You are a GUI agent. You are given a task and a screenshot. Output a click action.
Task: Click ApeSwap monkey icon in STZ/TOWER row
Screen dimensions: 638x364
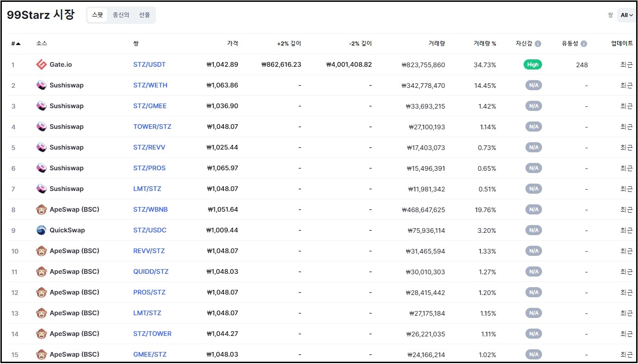point(42,334)
